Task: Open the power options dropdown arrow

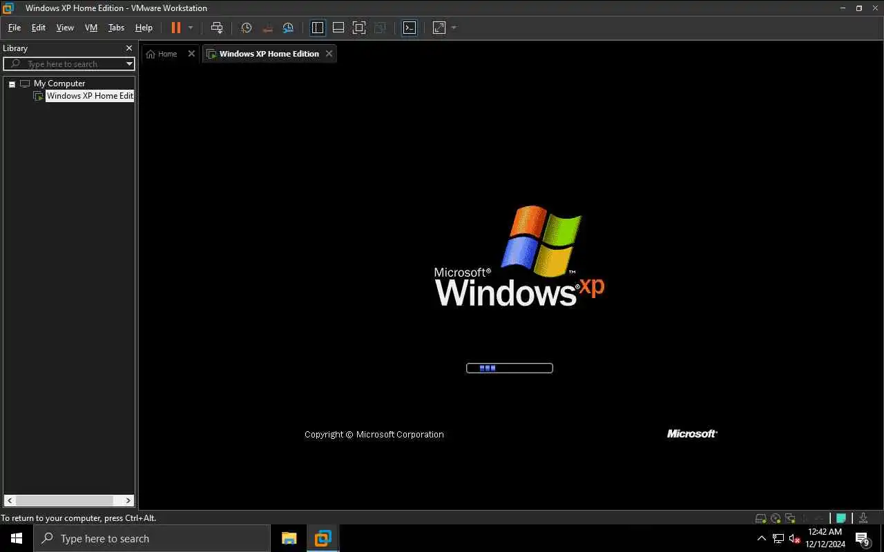Action: tap(191, 28)
